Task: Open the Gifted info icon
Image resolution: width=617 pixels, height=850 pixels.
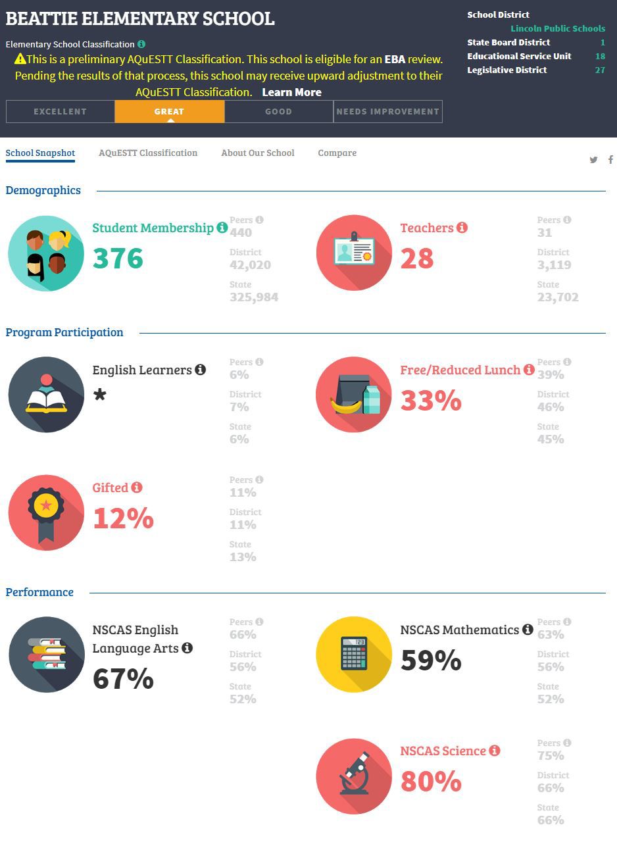Action: pyautogui.click(x=136, y=488)
